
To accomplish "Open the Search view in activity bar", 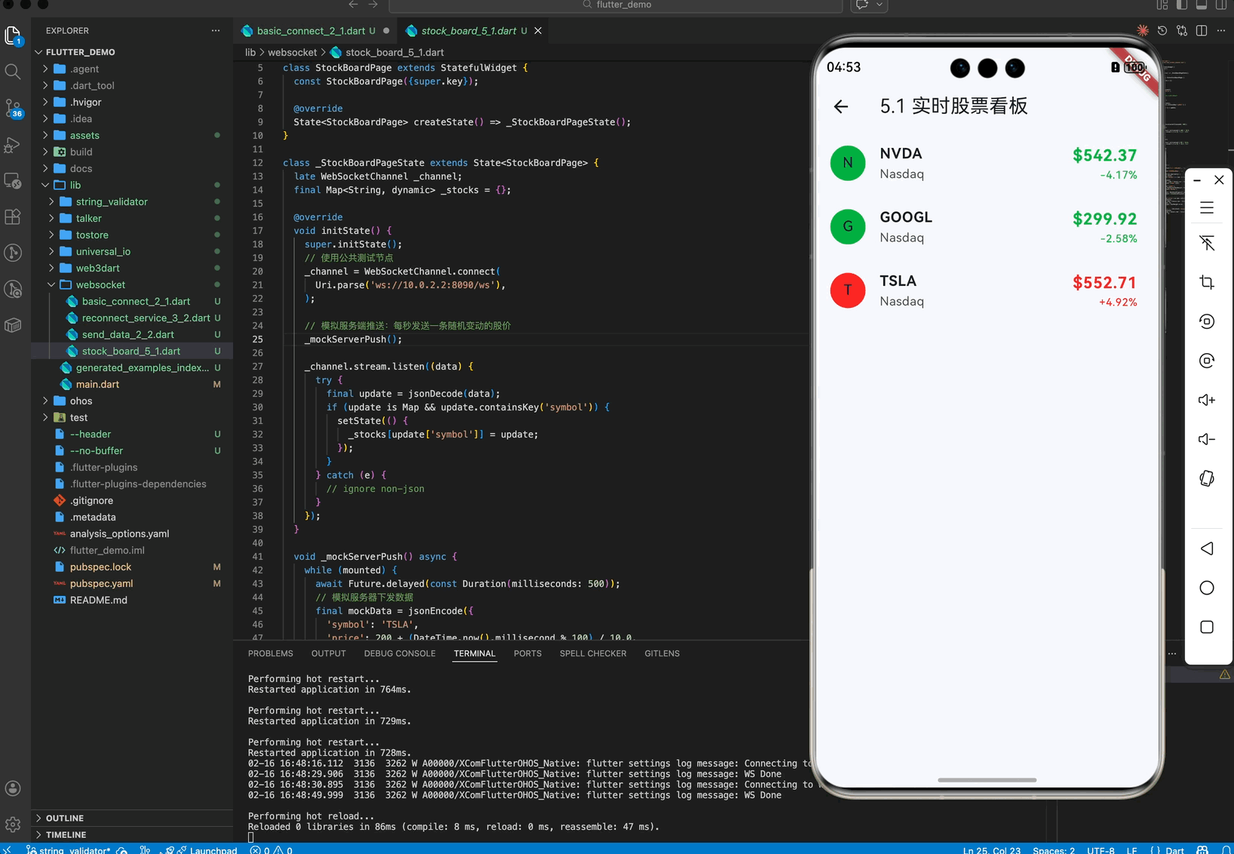I will 13,72.
